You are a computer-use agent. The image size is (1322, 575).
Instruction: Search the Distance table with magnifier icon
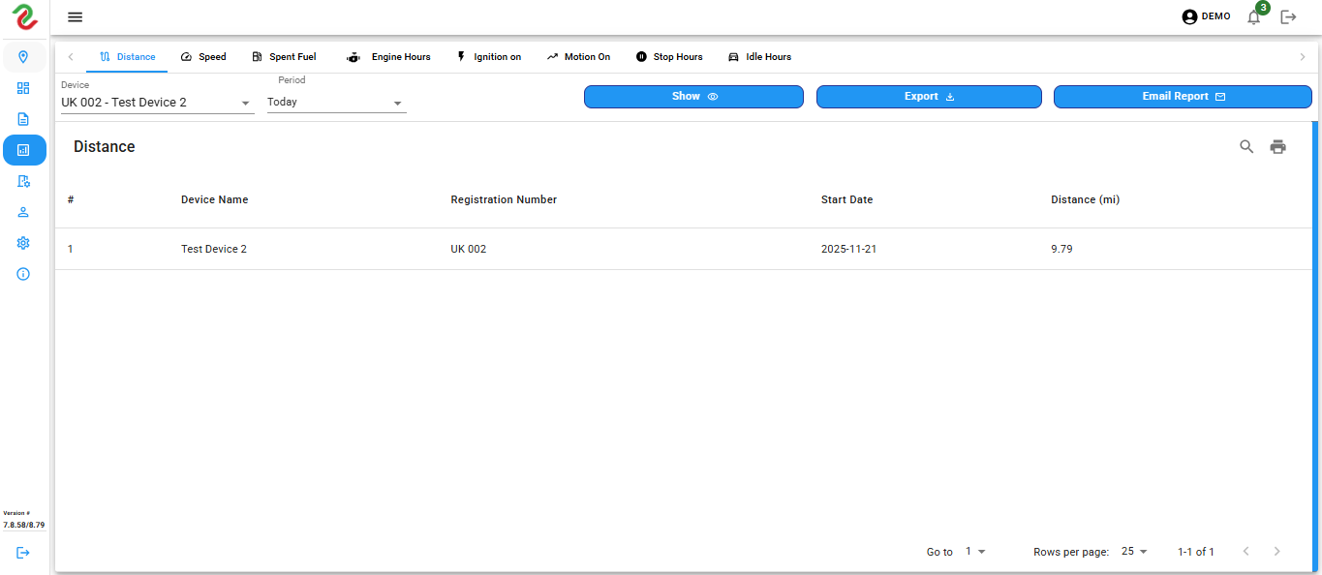(1246, 147)
